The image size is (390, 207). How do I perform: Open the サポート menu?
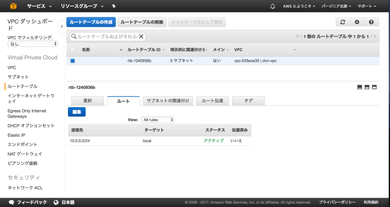(x=367, y=6)
